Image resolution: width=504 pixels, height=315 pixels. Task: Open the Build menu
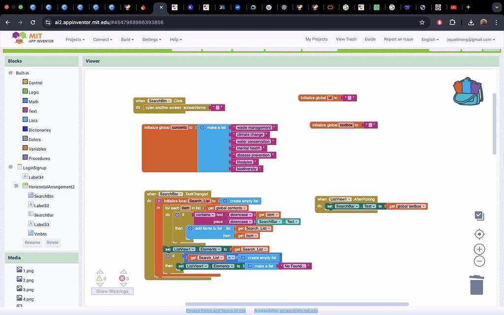pyautogui.click(x=127, y=39)
